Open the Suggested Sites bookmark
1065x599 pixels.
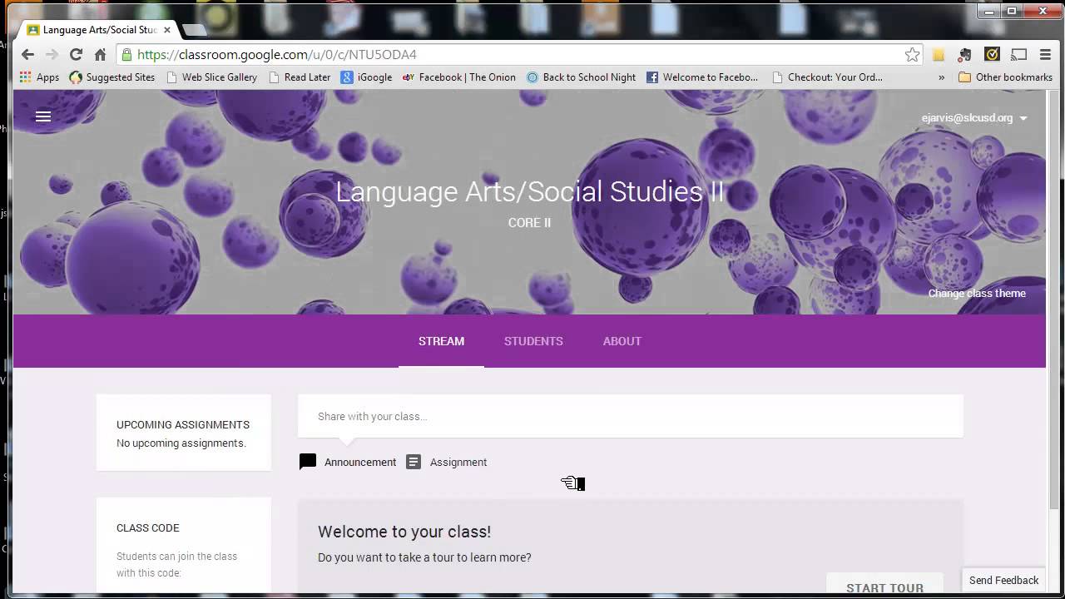point(112,77)
